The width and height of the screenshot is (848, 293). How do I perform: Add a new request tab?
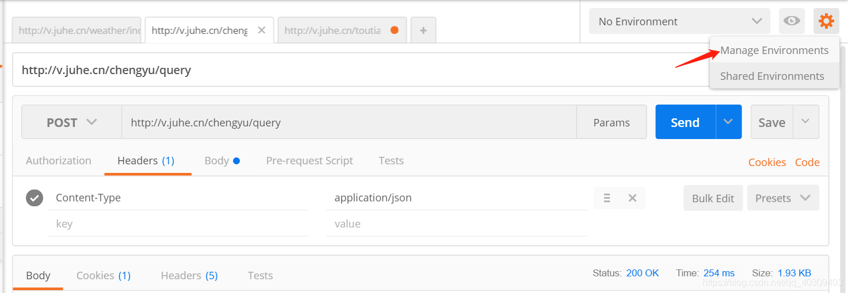pos(423,30)
